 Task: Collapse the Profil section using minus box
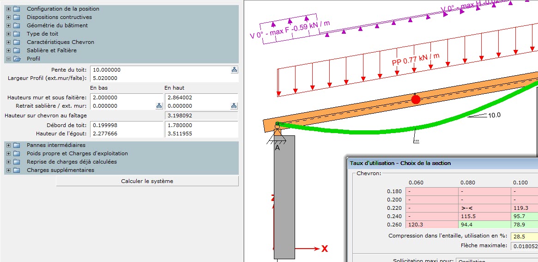pos(8,59)
